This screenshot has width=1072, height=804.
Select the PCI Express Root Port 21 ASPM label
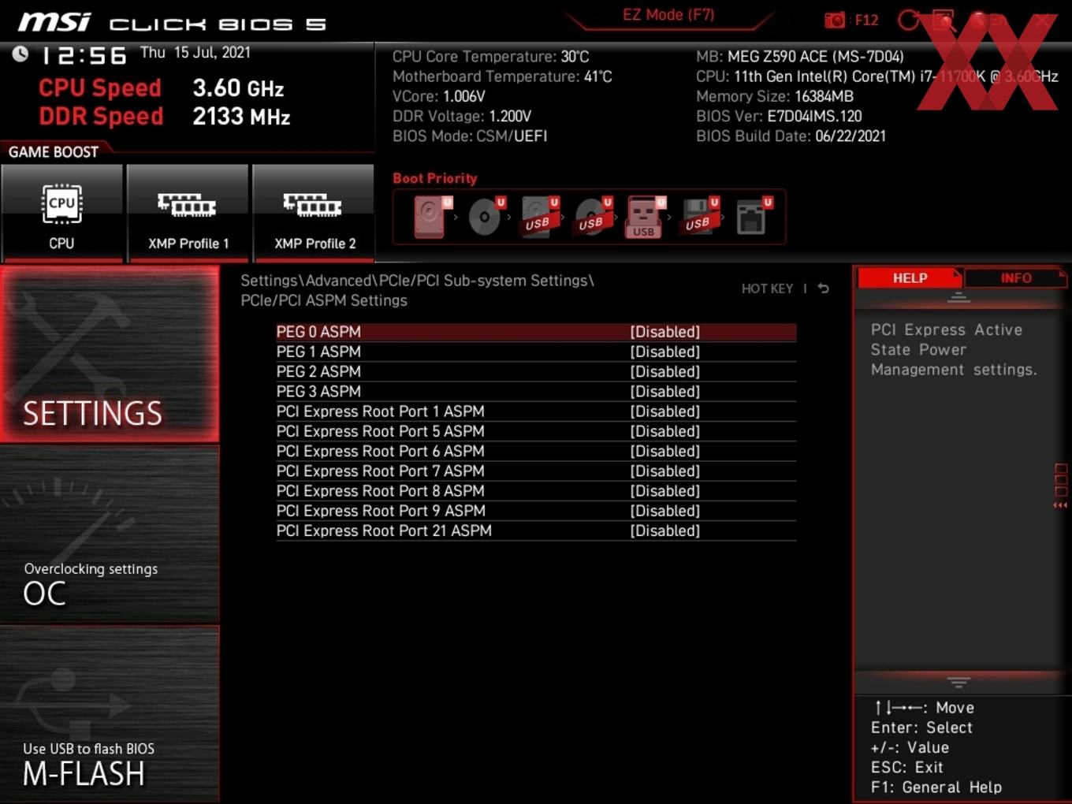[384, 530]
